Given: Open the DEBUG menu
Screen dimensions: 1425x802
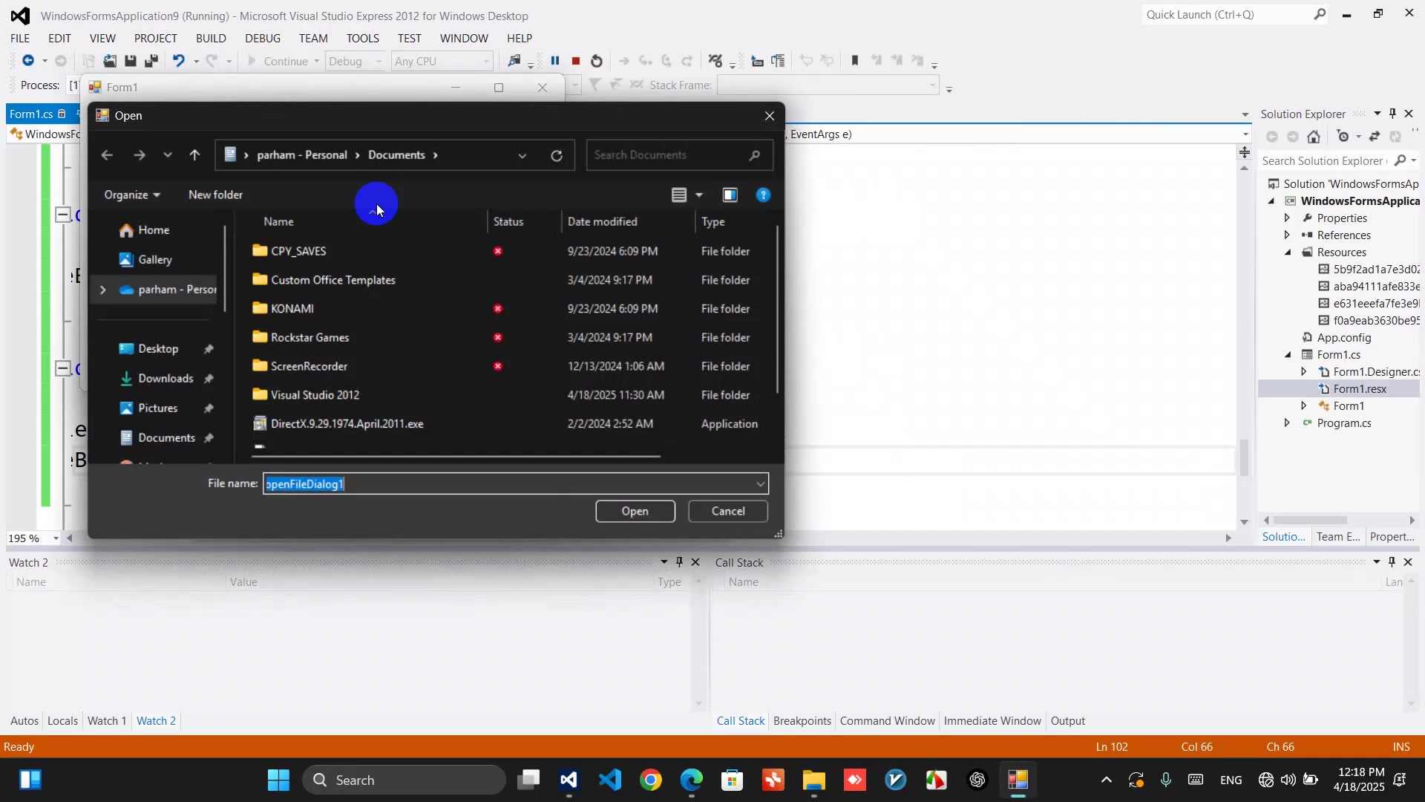Looking at the screenshot, I should (x=263, y=38).
